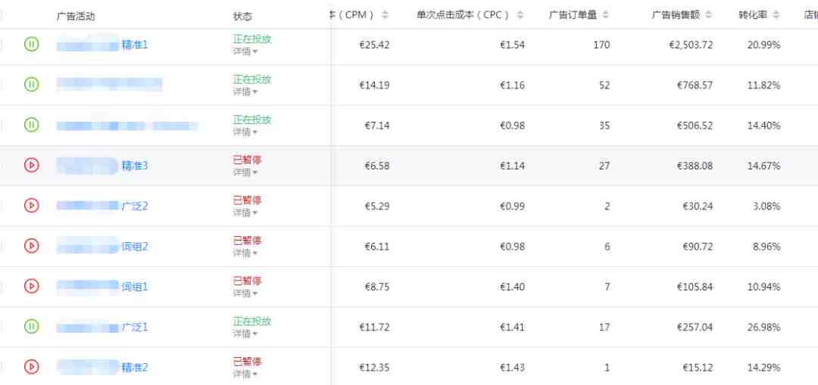Image resolution: width=818 pixels, height=385 pixels.
Task: Pause the running 广泛1 campaign
Action: point(31,326)
